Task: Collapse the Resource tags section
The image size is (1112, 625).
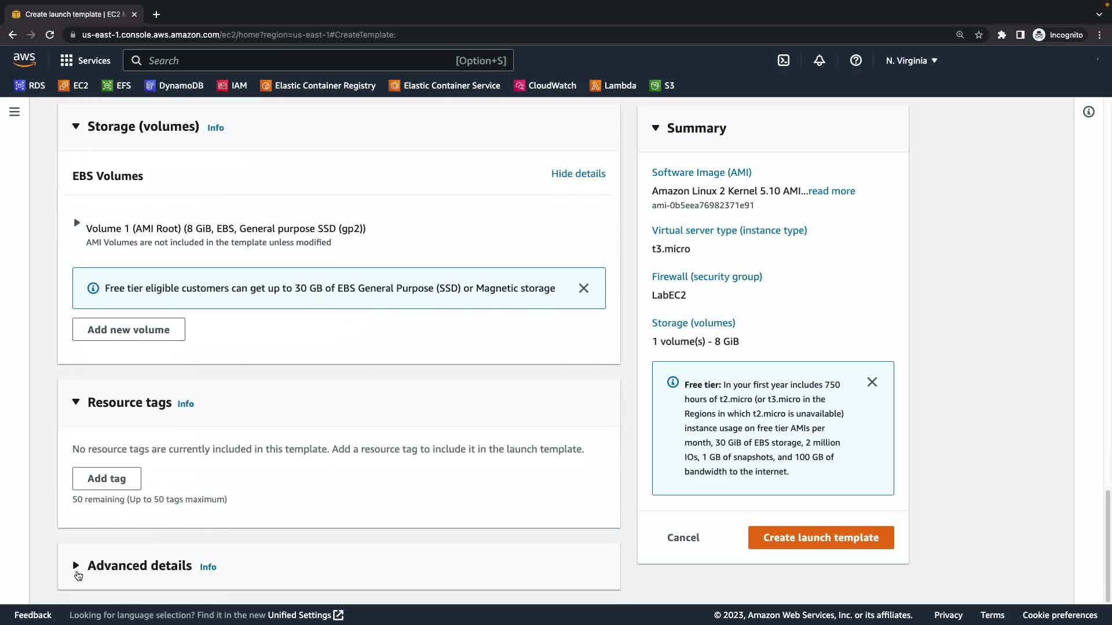Action: 76,402
